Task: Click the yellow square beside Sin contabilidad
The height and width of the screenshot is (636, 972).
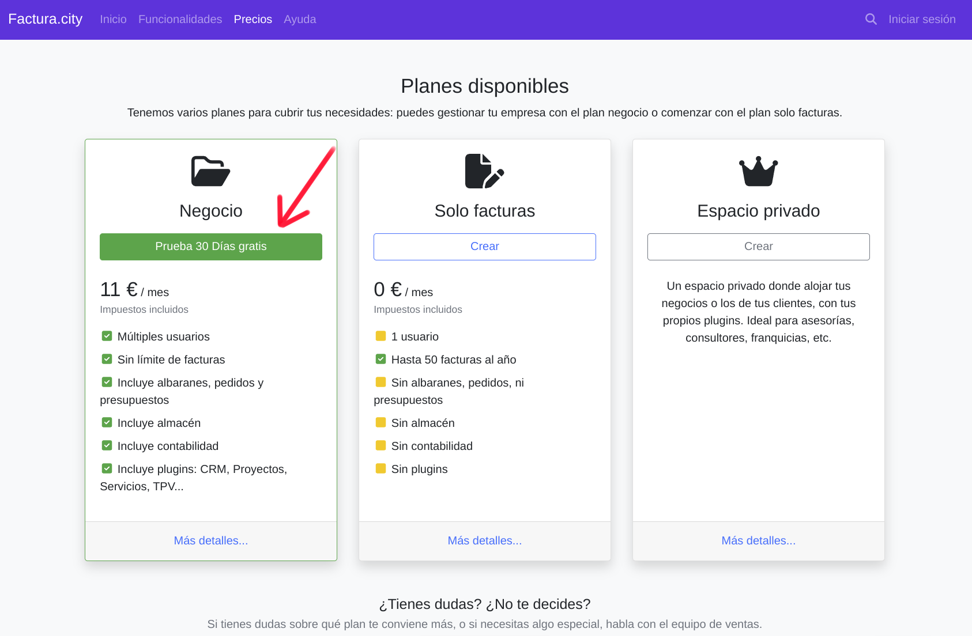Action: click(x=380, y=445)
